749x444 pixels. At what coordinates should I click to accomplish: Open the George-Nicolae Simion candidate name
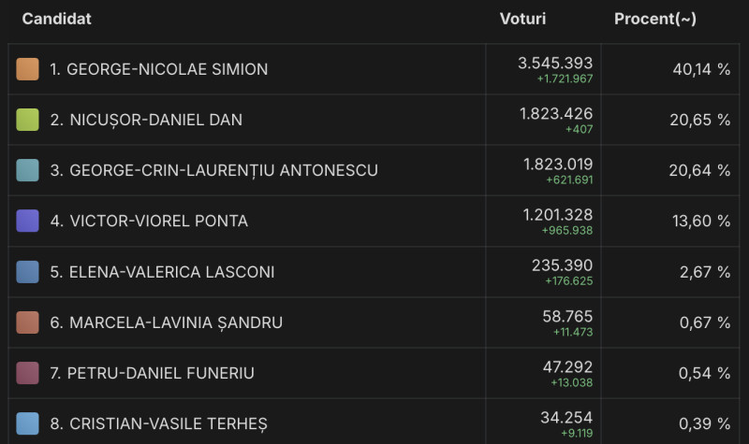tap(158, 69)
